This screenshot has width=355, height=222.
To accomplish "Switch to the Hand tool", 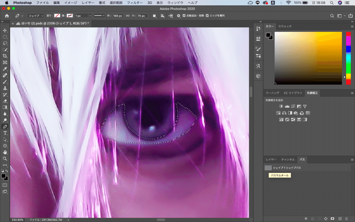I will coord(5,152).
